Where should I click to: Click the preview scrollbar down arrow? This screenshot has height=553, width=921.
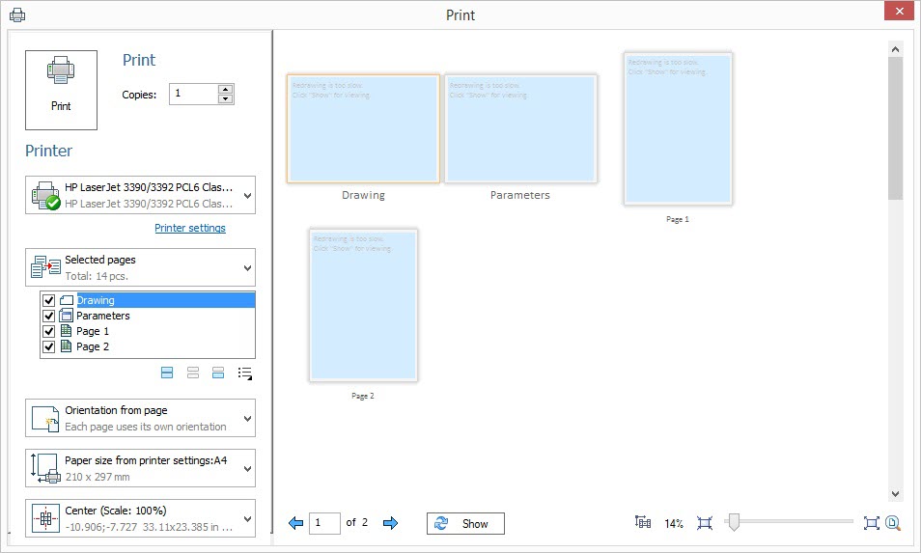tap(895, 494)
